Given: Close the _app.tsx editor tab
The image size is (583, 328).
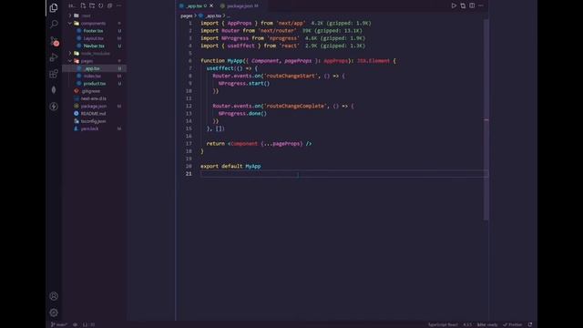Looking at the screenshot, I should click(211, 5).
